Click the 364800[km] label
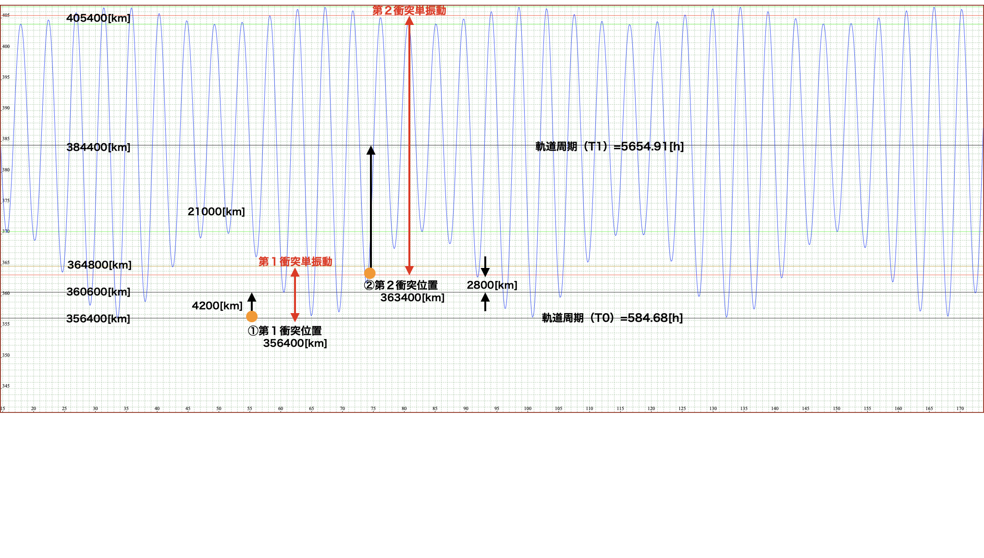Viewport: 984px width, 558px height. click(99, 265)
